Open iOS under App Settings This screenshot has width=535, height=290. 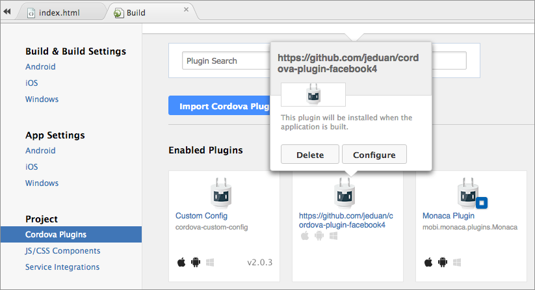(x=32, y=166)
